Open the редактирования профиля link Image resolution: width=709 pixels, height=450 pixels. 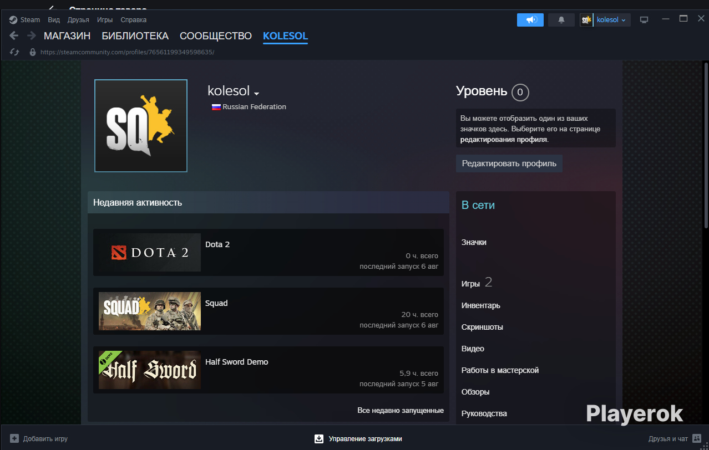(x=504, y=140)
